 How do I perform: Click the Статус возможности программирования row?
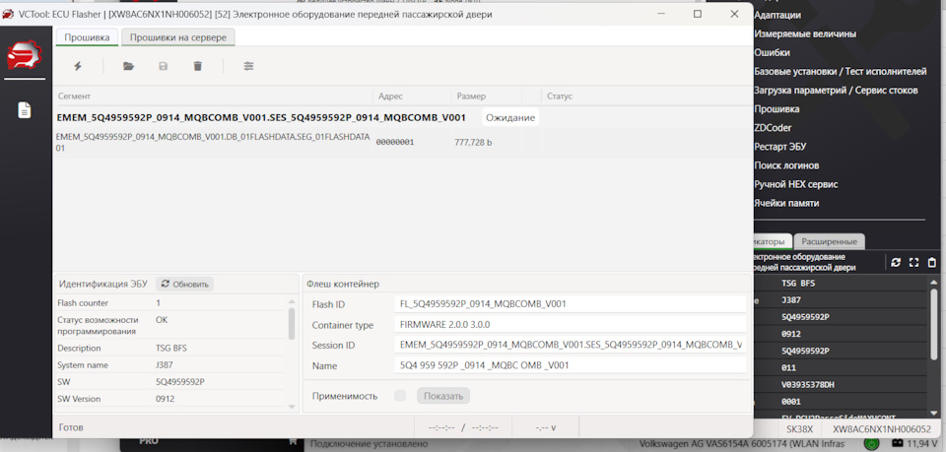[x=170, y=325]
